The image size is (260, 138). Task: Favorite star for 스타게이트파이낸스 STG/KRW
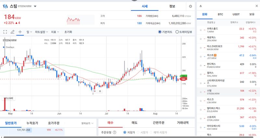(201, 83)
